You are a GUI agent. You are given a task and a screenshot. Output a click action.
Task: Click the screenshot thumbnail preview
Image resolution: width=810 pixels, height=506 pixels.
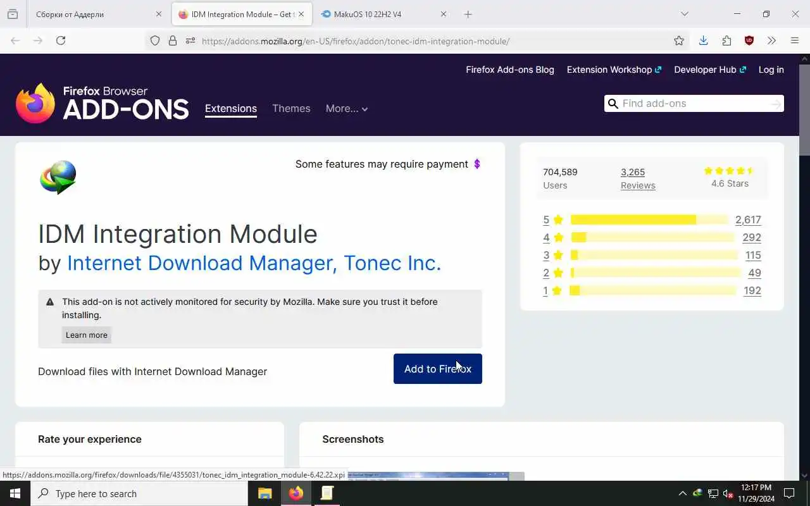click(435, 476)
